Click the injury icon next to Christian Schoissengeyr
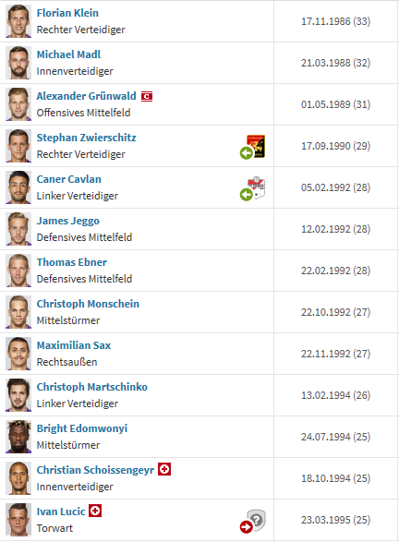 click(164, 469)
